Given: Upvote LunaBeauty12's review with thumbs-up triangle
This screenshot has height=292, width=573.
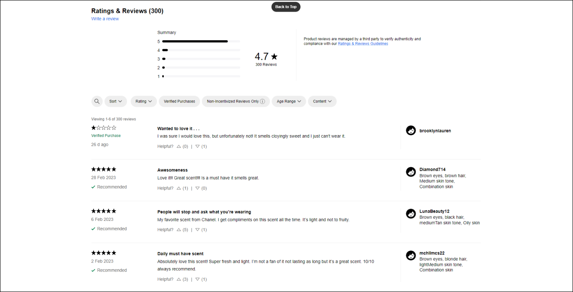Looking at the screenshot, I should (179, 230).
